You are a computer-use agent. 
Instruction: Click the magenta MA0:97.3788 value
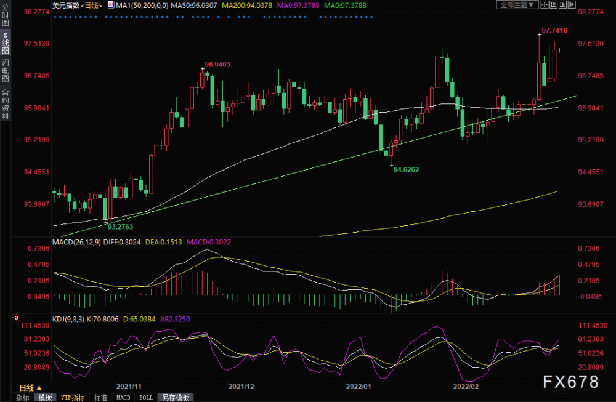pyautogui.click(x=298, y=6)
